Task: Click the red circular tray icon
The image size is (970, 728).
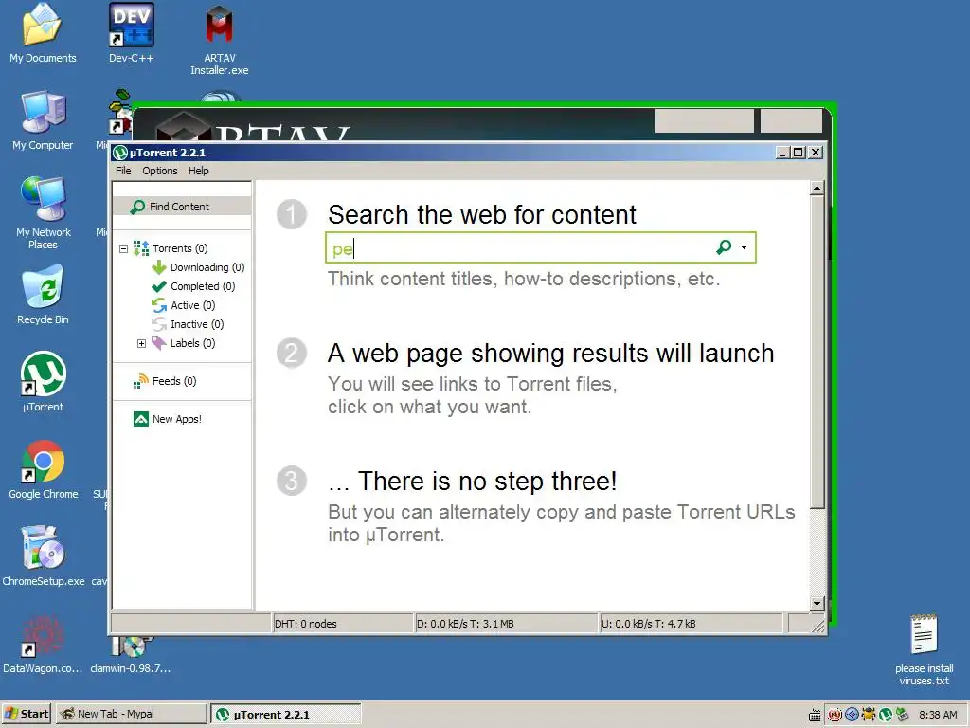Action: 835,715
